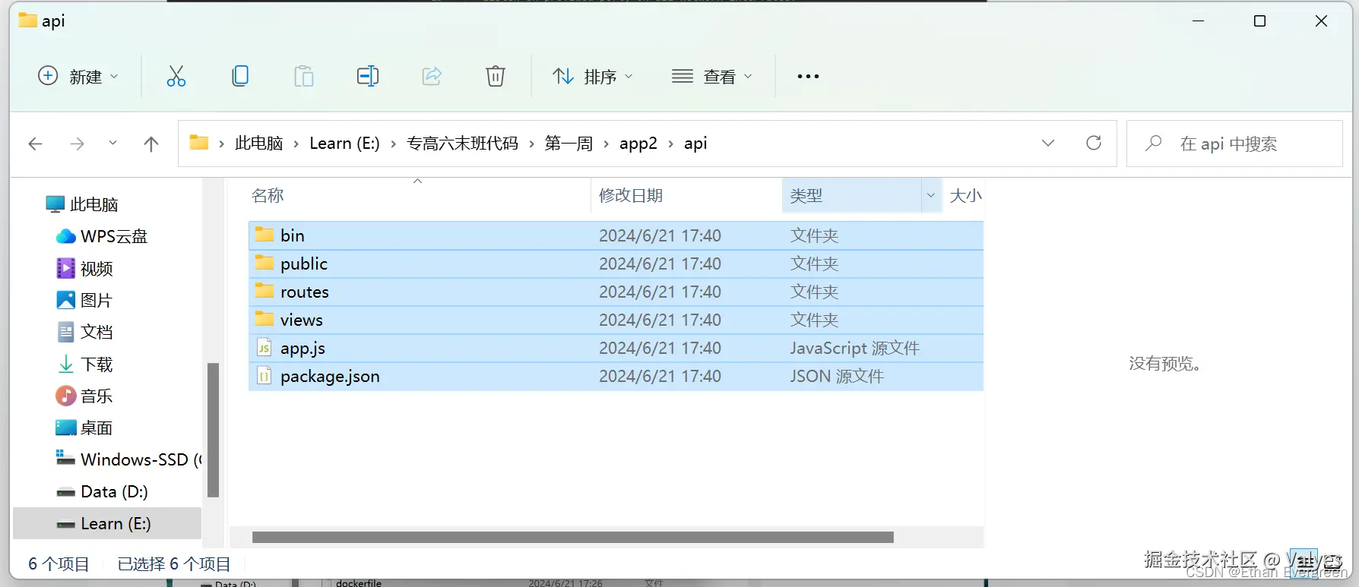Screen dimensions: 1359x587
Task: Expand chevron after Learn (E:) in breadcrumb
Action: (x=393, y=144)
